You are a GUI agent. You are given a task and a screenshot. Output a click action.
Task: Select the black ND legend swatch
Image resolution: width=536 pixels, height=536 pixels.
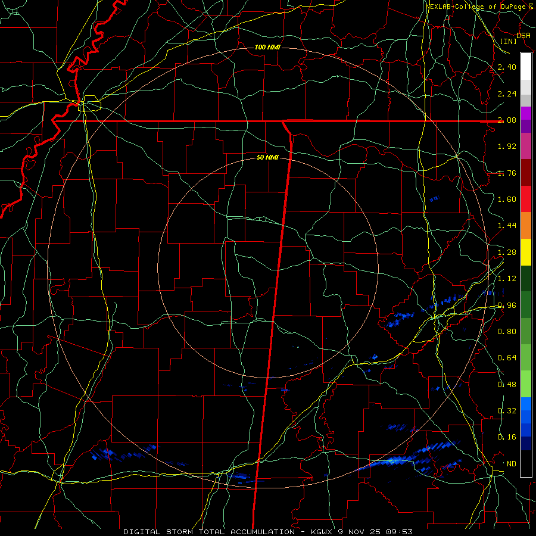coord(526,463)
